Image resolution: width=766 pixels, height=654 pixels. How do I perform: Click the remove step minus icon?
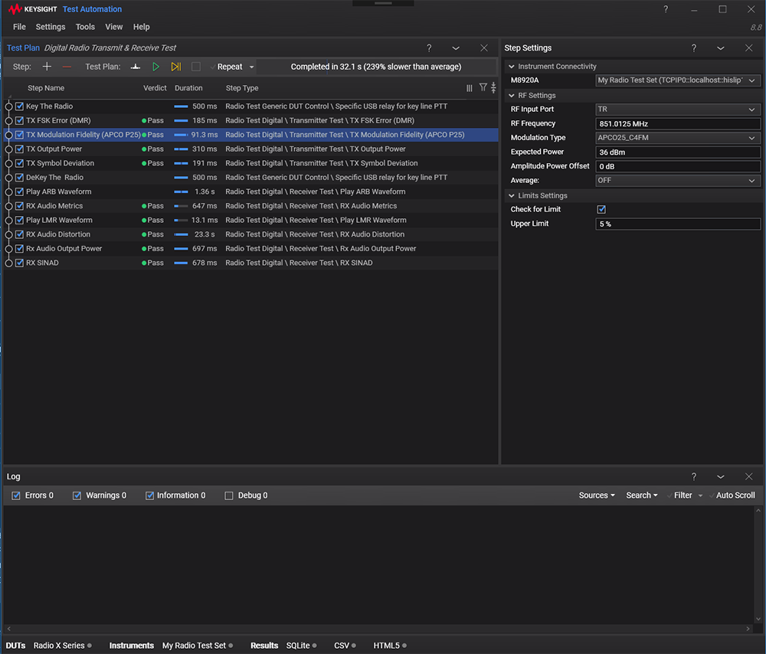pyautogui.click(x=67, y=67)
